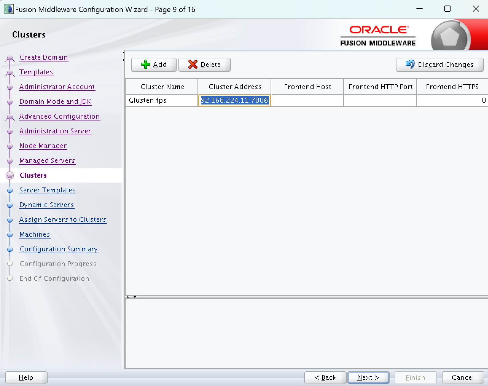
Task: Go Back to the previous page
Action: tap(326, 377)
